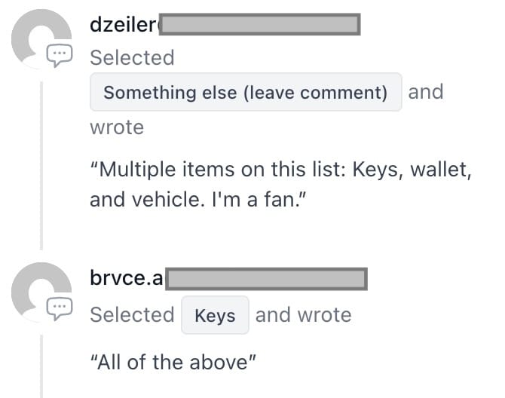Click the 'and wrote' text after Keys
This screenshot has width=505, height=398.
click(x=303, y=314)
